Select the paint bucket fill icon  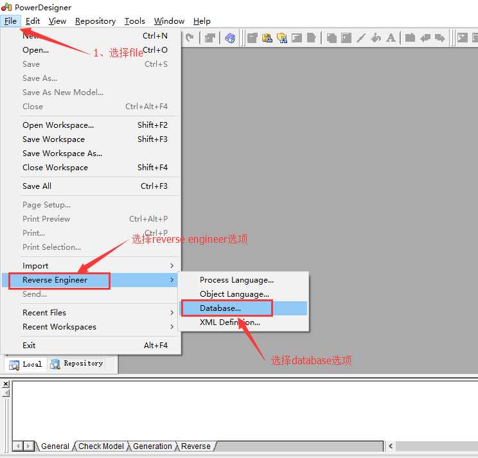point(376,38)
